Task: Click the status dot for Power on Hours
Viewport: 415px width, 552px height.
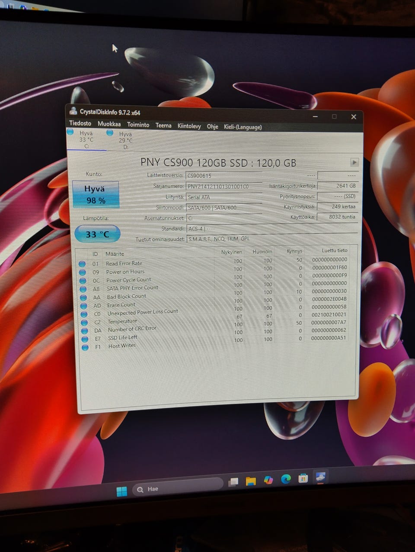Action: coord(83,272)
